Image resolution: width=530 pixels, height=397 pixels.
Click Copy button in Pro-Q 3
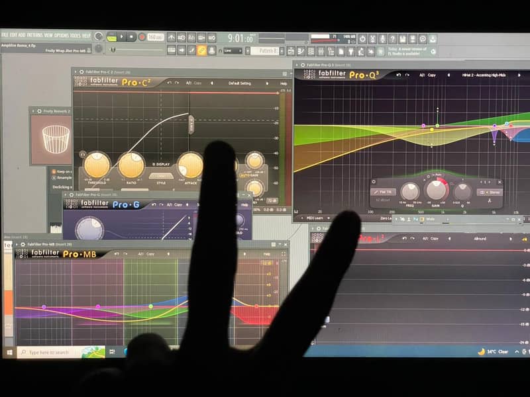click(432, 75)
